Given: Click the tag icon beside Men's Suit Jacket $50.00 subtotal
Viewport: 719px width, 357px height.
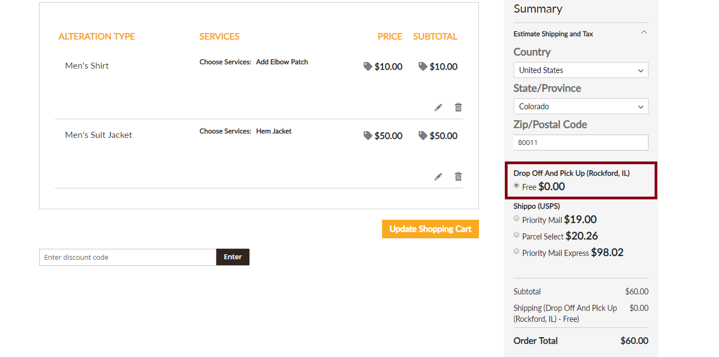Looking at the screenshot, I should click(423, 136).
